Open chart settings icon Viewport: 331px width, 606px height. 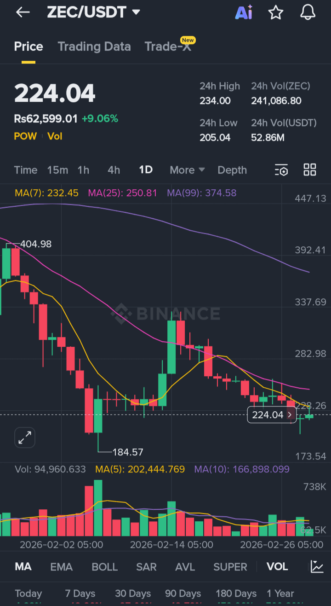[x=281, y=170]
